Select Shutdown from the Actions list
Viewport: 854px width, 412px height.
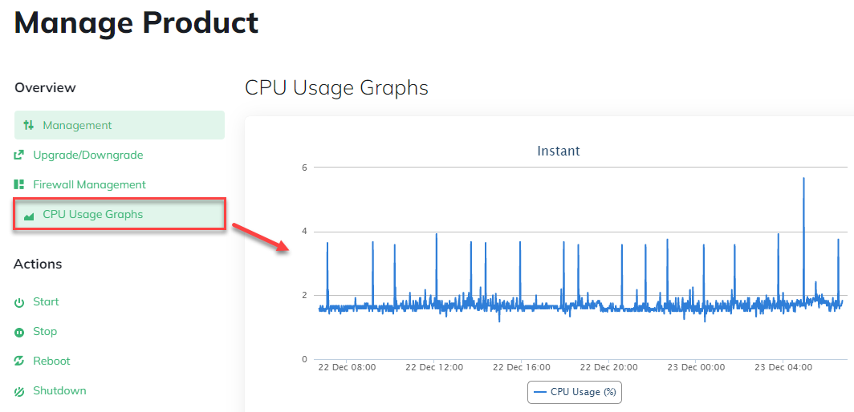pyautogui.click(x=59, y=390)
